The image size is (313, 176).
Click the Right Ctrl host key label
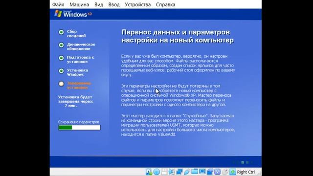(x=246, y=172)
